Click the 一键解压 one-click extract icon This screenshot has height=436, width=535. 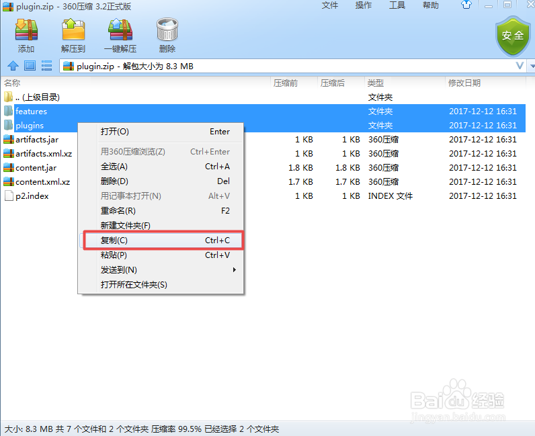tap(120, 30)
